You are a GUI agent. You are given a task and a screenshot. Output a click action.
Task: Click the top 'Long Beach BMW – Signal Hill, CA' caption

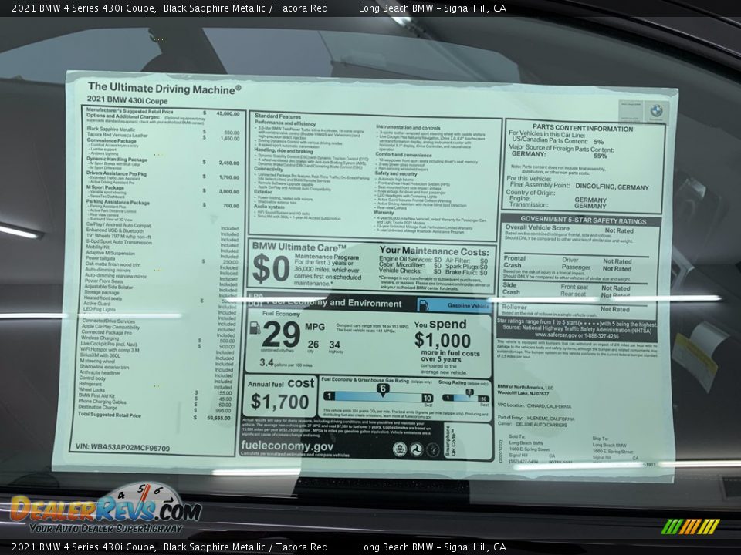[x=432, y=8]
